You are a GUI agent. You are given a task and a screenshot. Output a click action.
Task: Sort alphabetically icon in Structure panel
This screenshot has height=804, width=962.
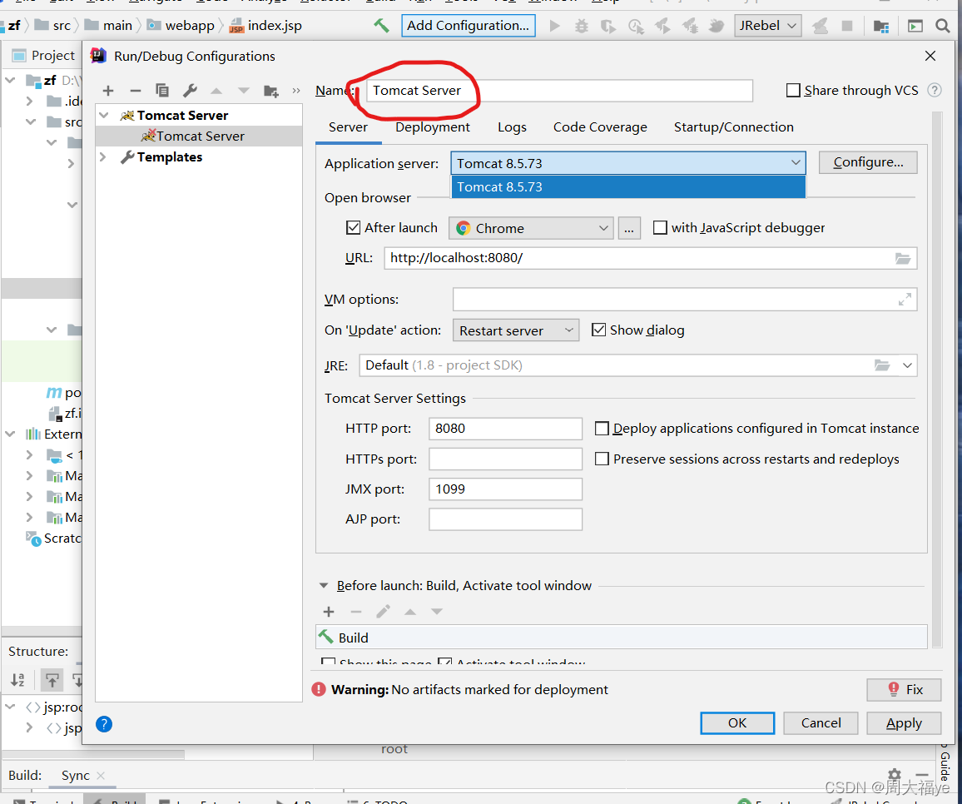17,679
